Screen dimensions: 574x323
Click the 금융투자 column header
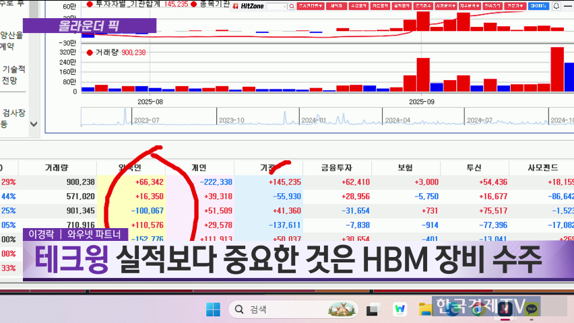337,168
